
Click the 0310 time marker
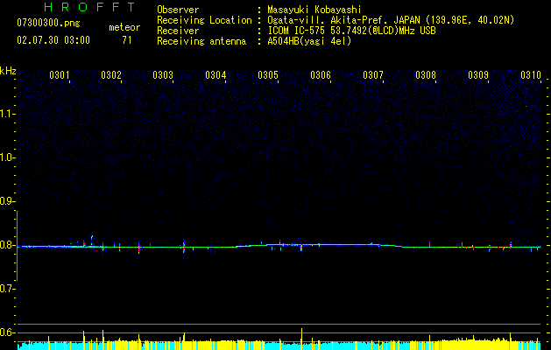tap(531, 75)
